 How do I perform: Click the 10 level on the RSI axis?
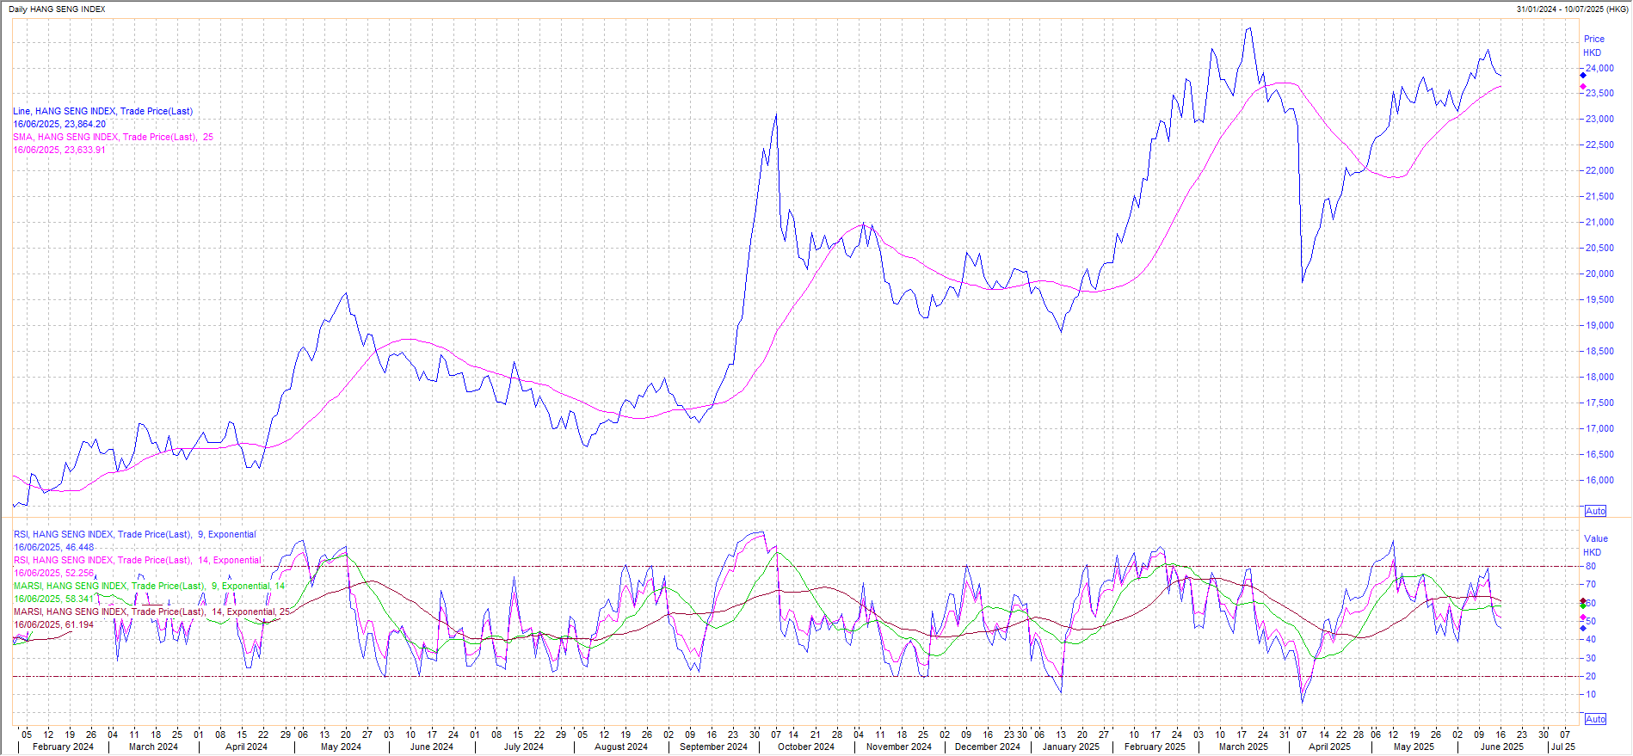click(1591, 694)
